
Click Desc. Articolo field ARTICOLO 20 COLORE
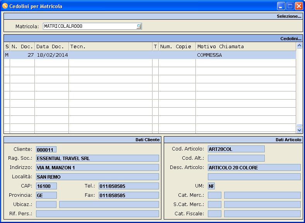(x=254, y=167)
